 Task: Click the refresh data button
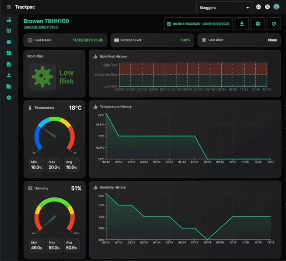point(274,24)
